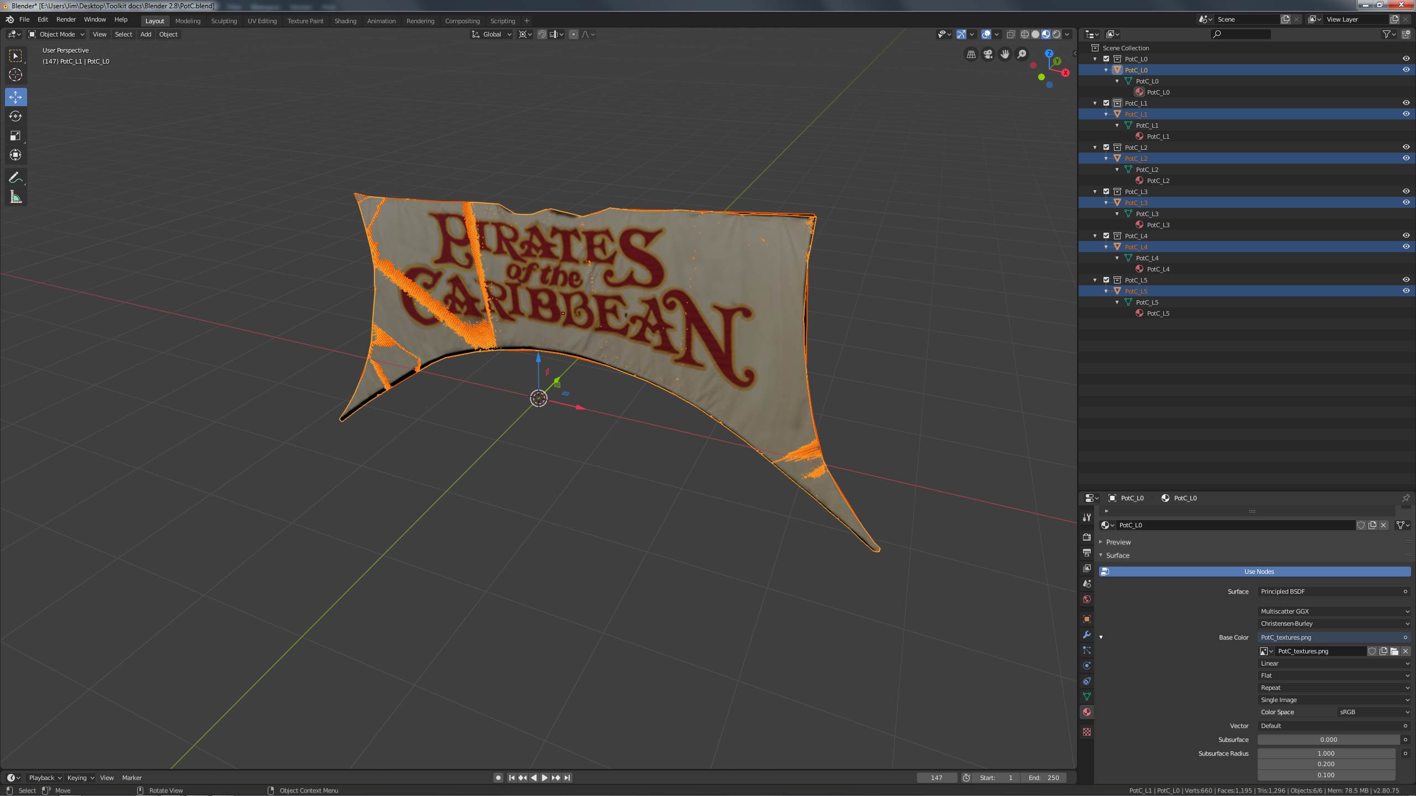Open the Color Space sRGB dropdown
Viewport: 1416px width, 796px height.
(1373, 712)
